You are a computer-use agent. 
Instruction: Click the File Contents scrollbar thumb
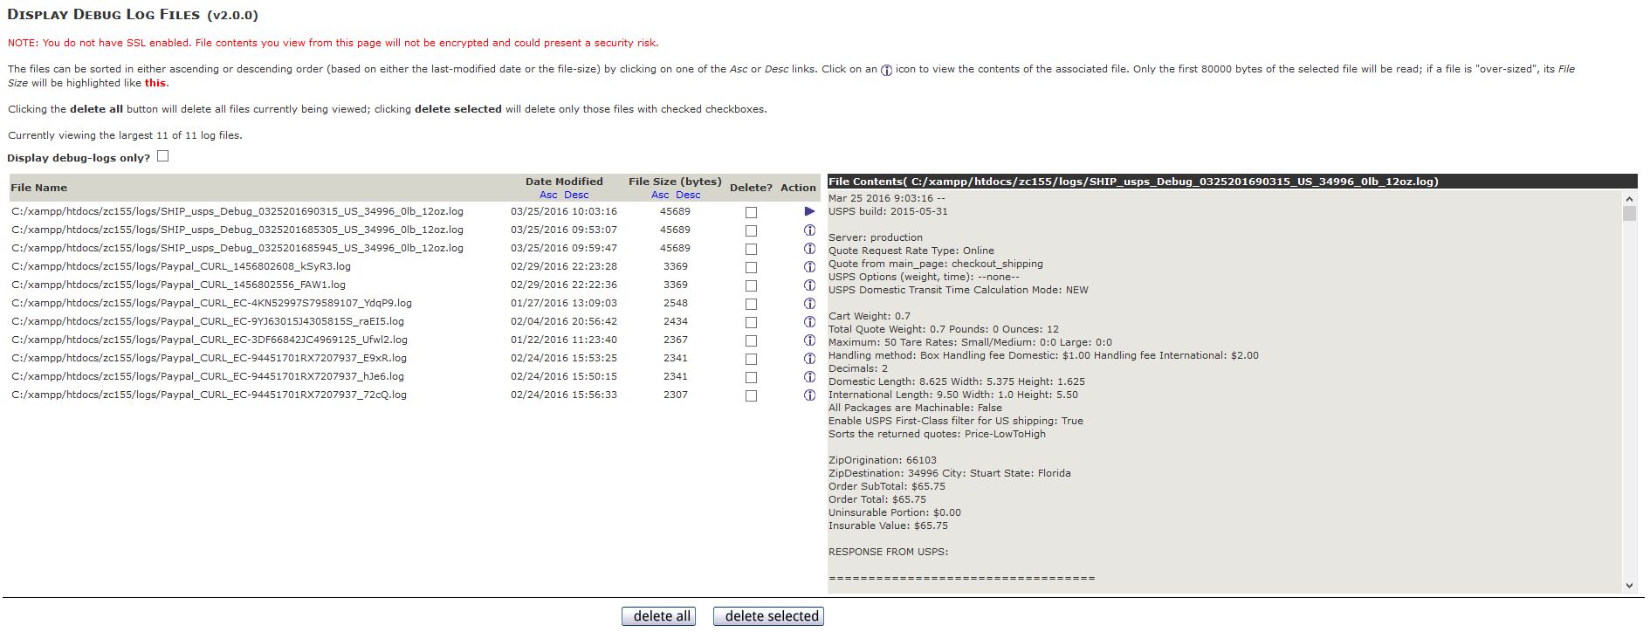pyautogui.click(x=1629, y=214)
